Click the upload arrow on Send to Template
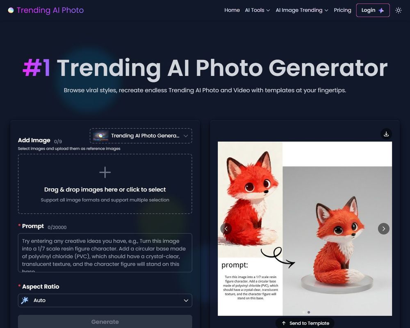The image size is (410, 328). tap(284, 323)
